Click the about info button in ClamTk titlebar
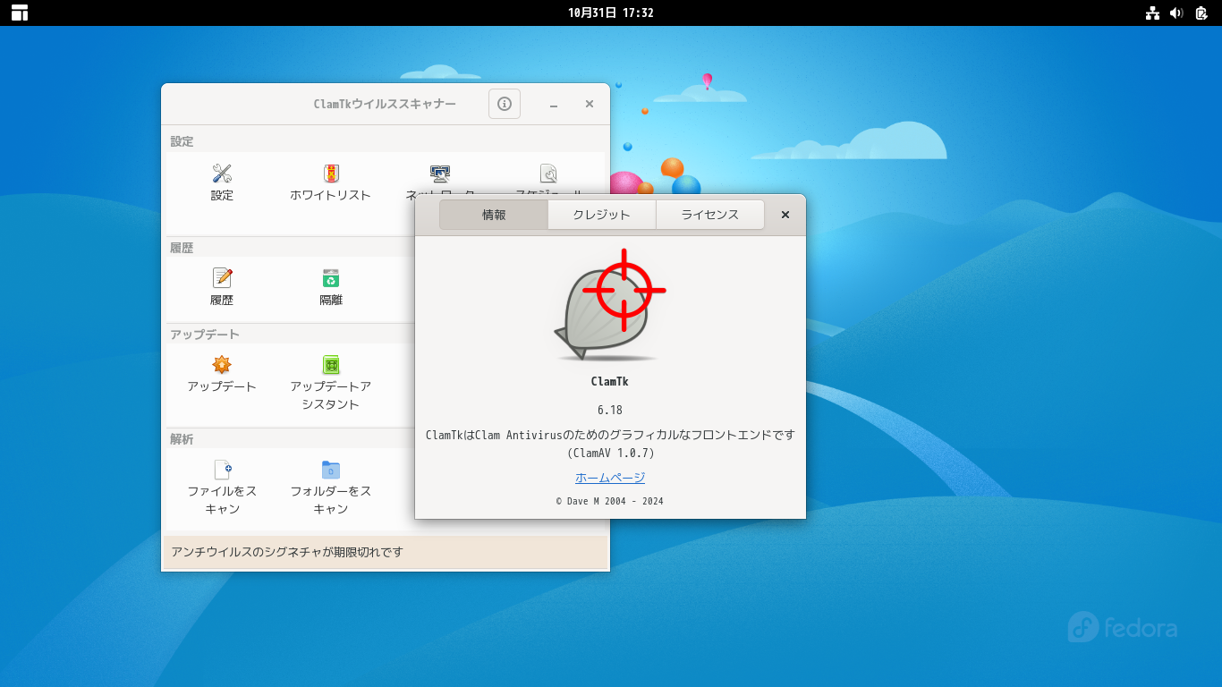Image resolution: width=1222 pixels, height=687 pixels. click(x=505, y=104)
